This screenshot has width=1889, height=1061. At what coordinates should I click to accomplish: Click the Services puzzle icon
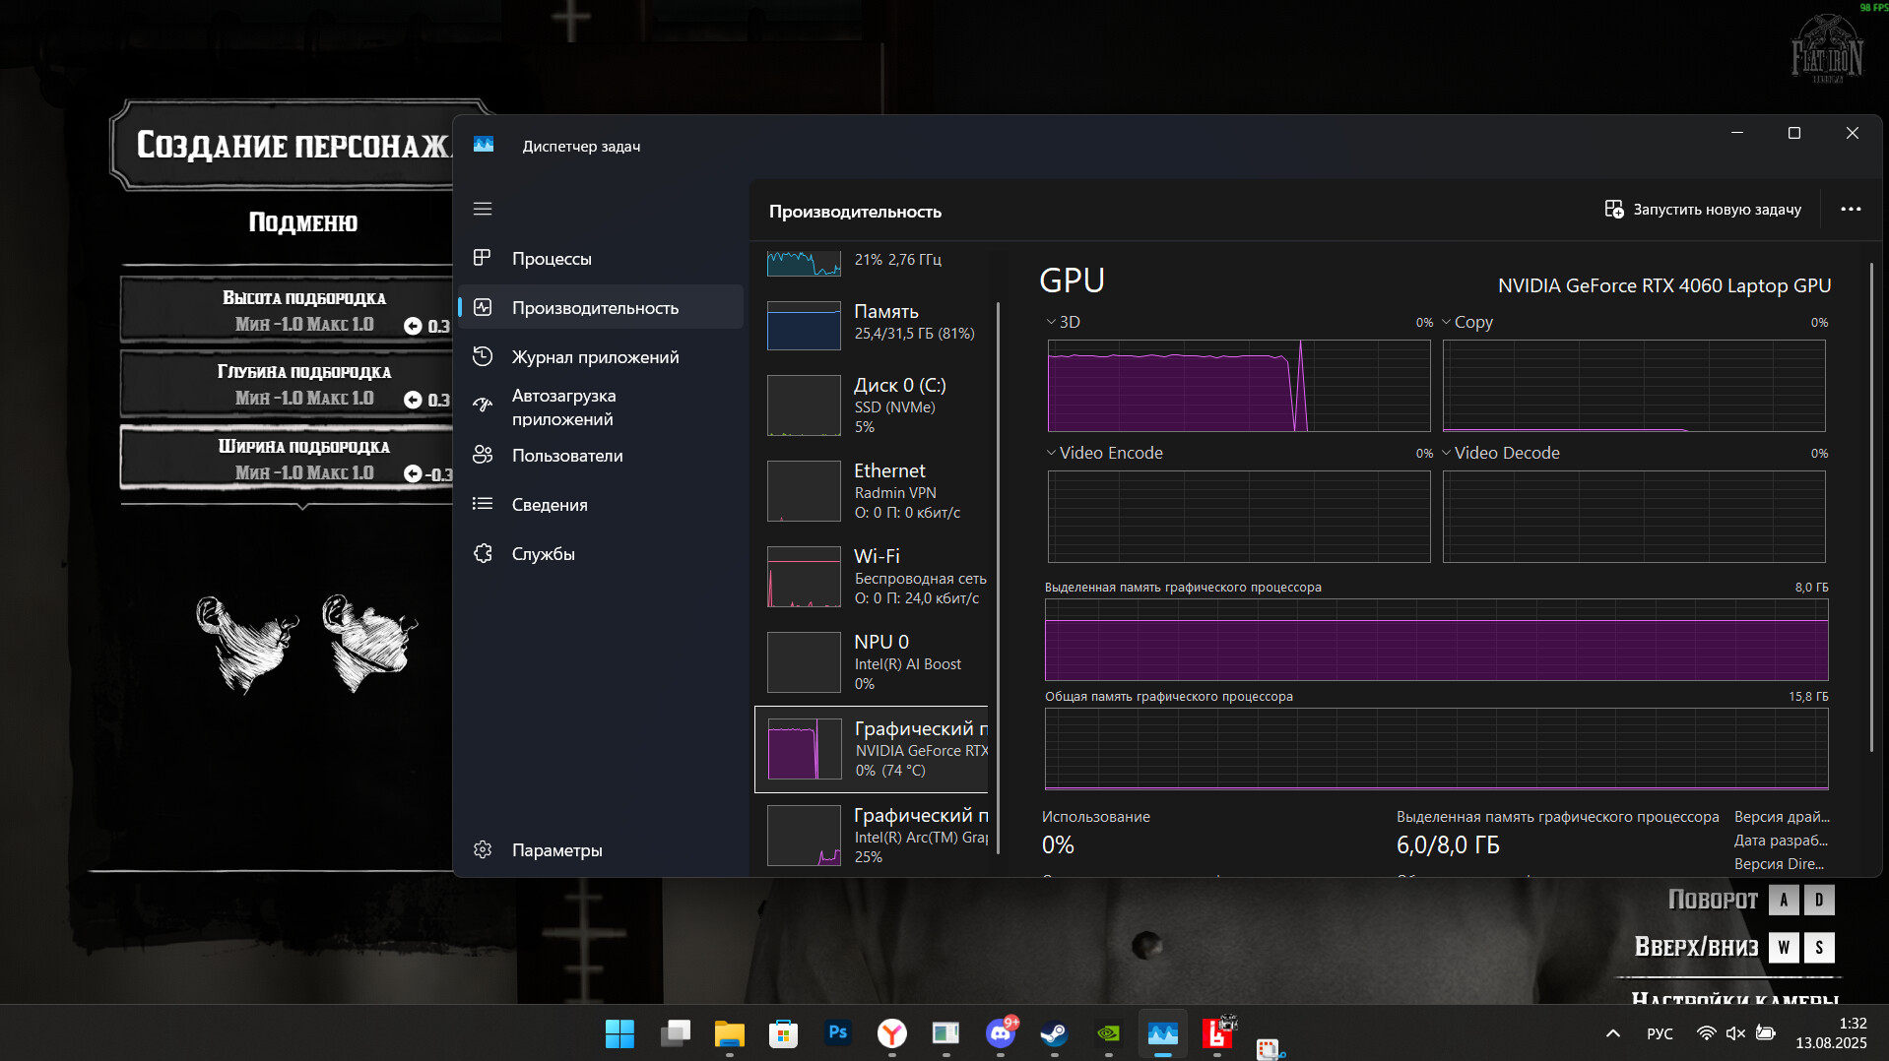tap(483, 553)
